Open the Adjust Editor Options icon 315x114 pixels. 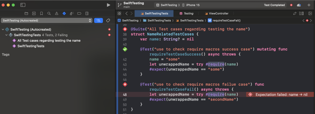click(301, 13)
